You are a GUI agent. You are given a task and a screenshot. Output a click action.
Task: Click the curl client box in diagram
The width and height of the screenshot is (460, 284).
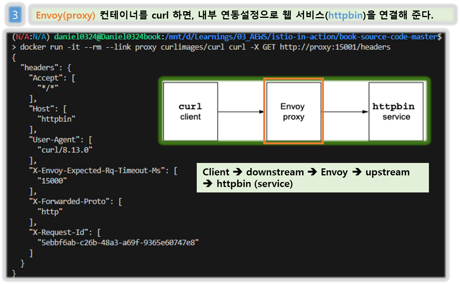click(191, 112)
